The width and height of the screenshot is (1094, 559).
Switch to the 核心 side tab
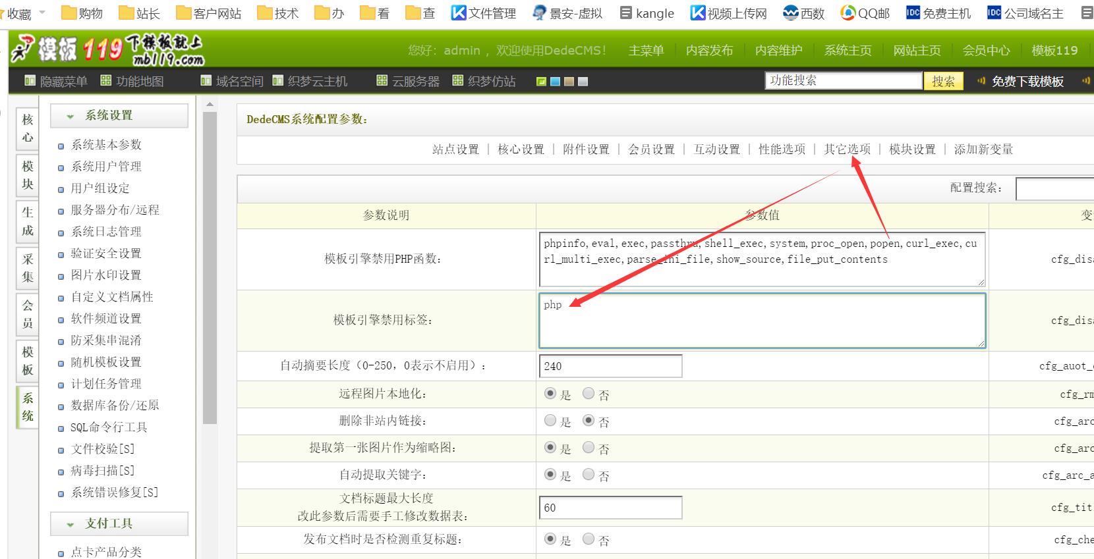coord(27,128)
